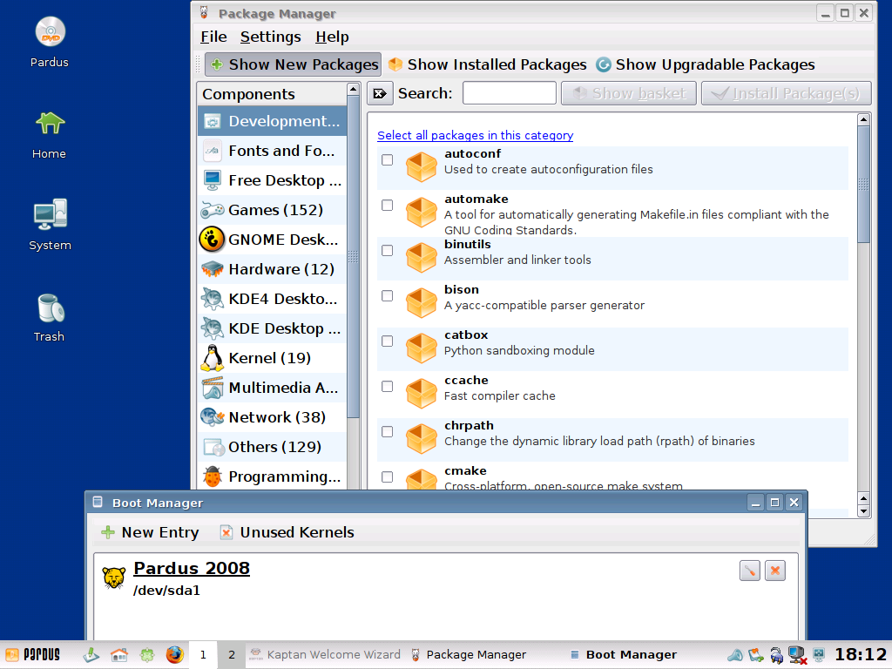This screenshot has width=892, height=669.
Task: Select Kernel (19) component
Action: click(x=272, y=358)
